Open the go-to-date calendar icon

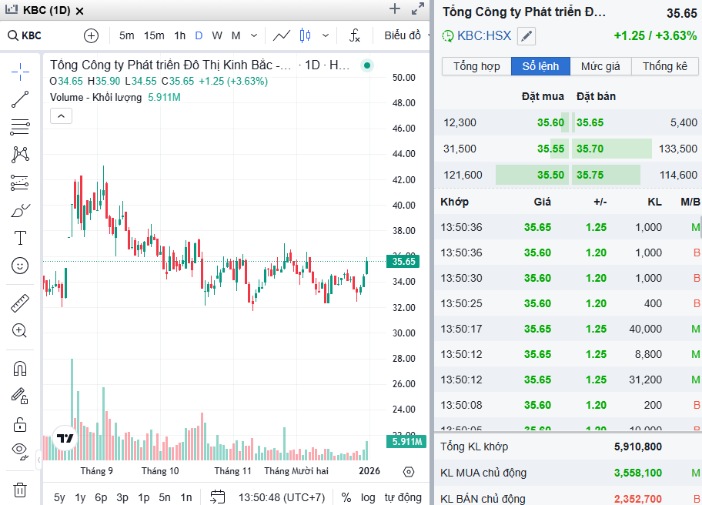tap(218, 497)
